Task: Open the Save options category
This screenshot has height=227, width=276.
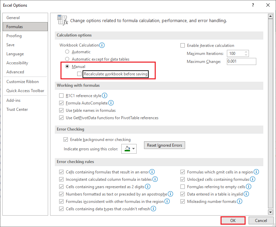Action: (x=25, y=45)
